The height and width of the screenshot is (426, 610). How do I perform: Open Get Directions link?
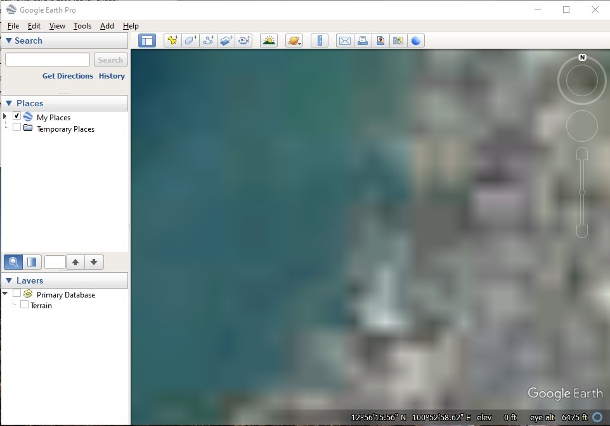[68, 76]
